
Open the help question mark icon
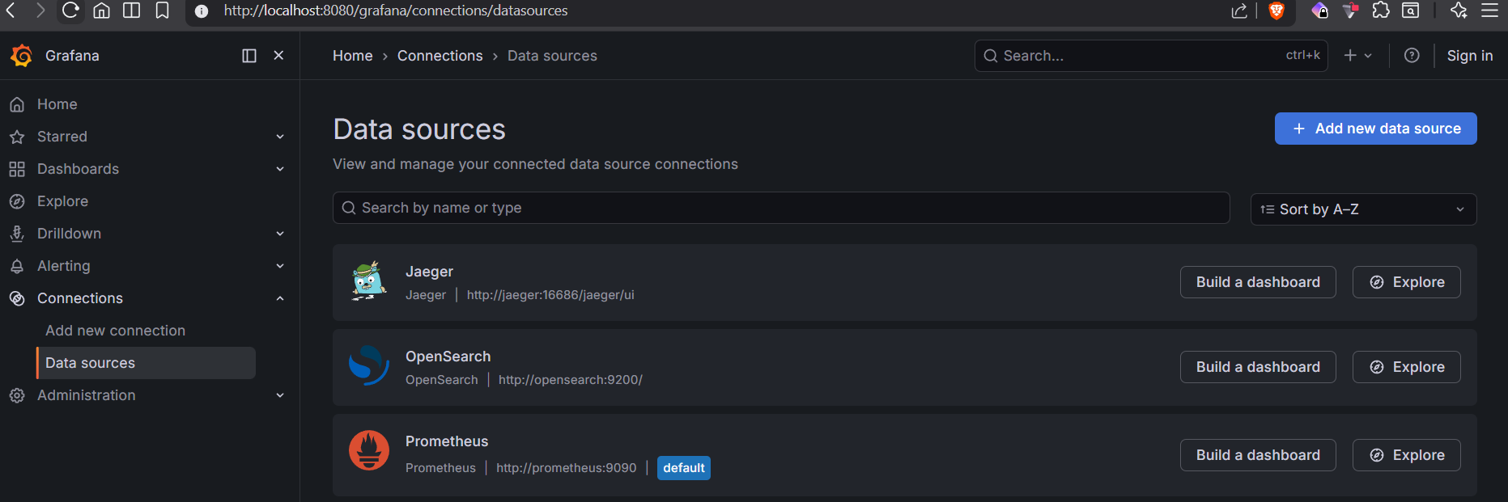point(1412,56)
